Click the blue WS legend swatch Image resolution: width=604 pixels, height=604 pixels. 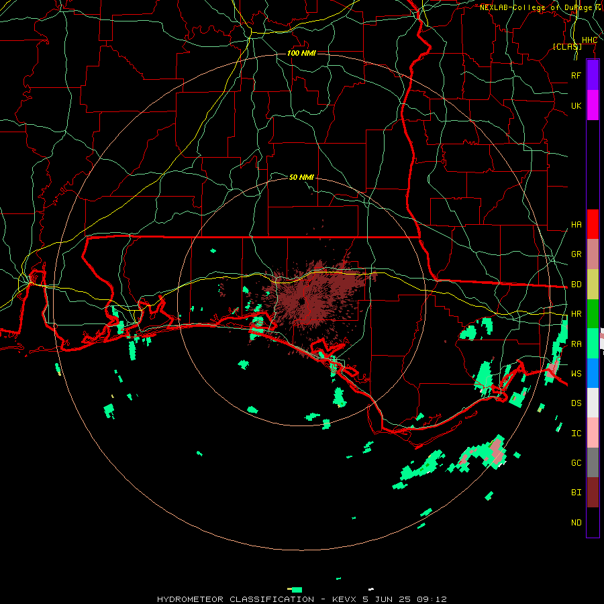593,373
